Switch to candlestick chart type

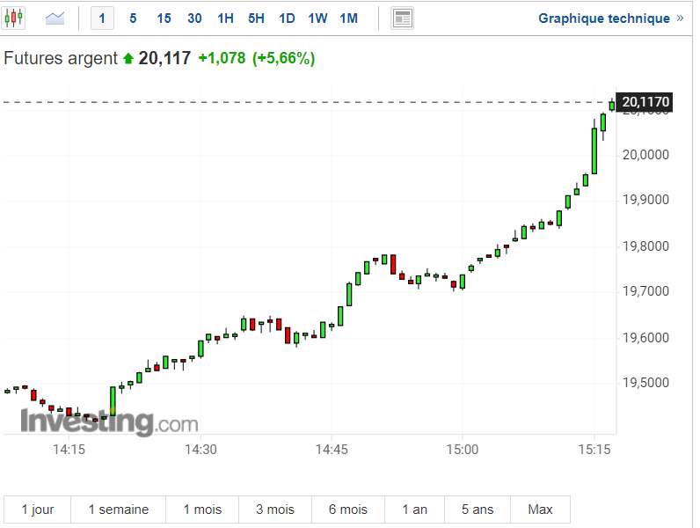coord(13,18)
